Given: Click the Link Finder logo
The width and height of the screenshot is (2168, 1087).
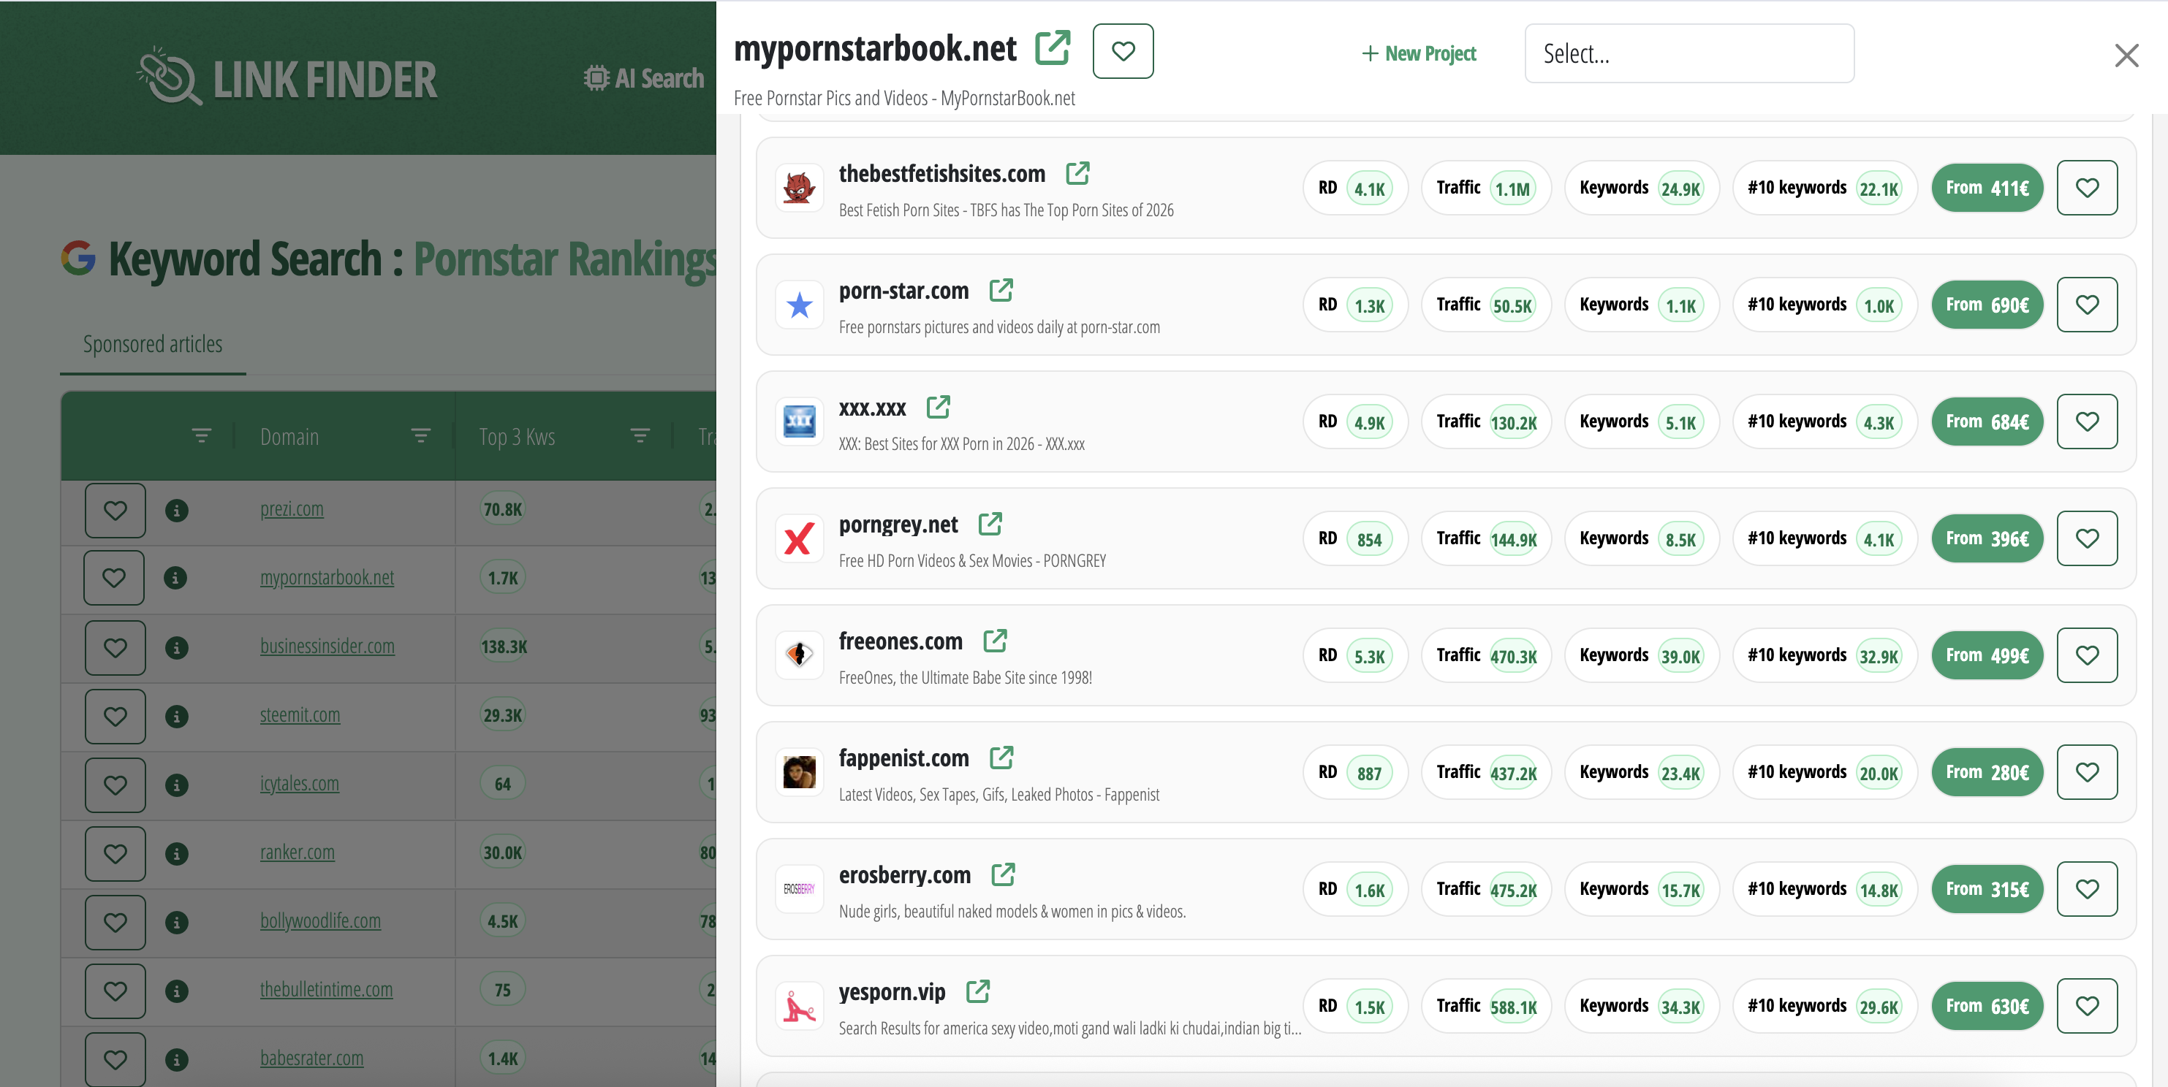Looking at the screenshot, I should (x=286, y=77).
